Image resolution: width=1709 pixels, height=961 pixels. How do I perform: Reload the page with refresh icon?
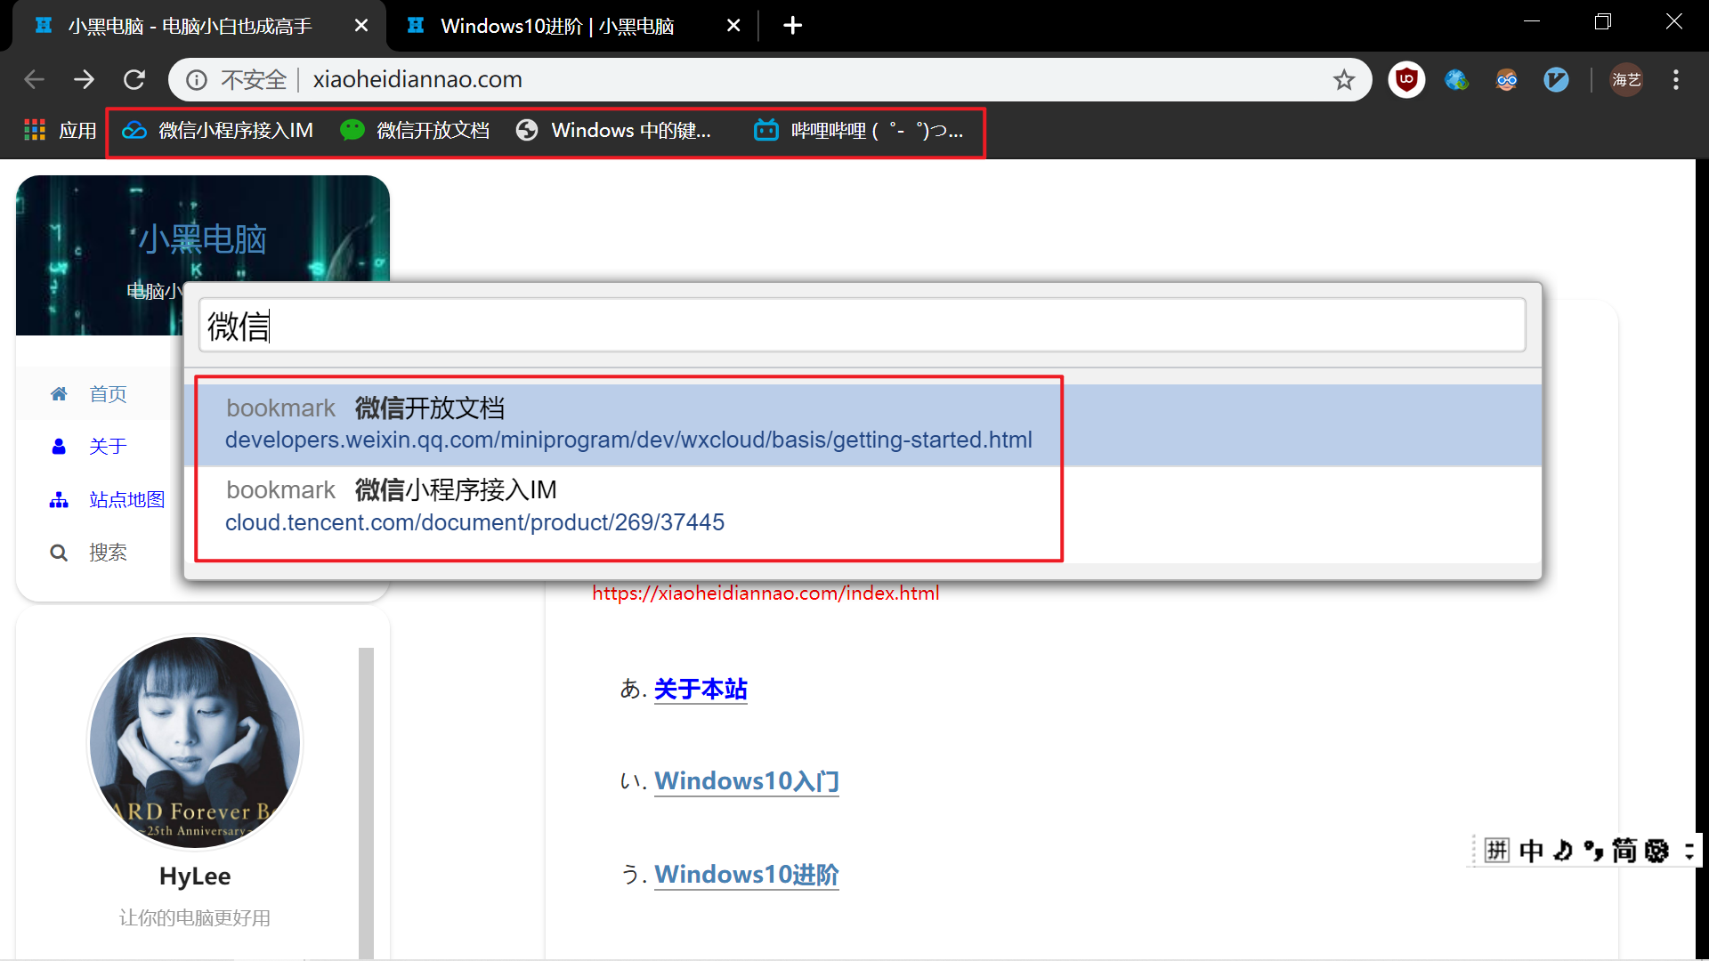[134, 80]
